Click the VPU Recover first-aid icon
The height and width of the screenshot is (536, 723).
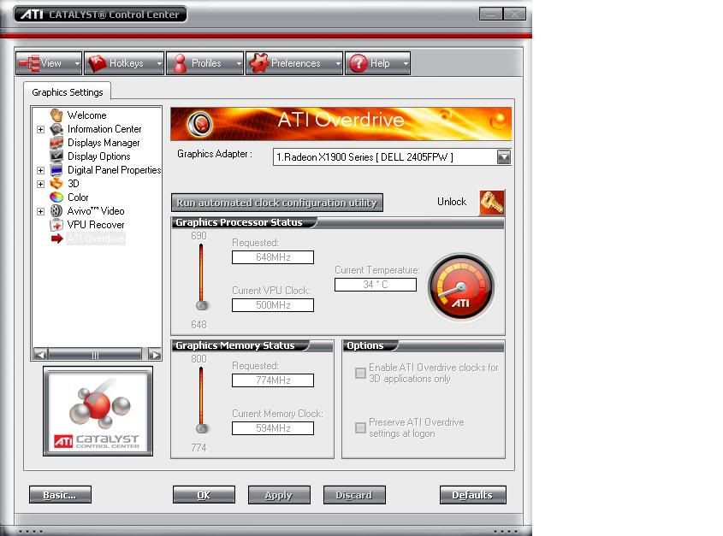[56, 225]
